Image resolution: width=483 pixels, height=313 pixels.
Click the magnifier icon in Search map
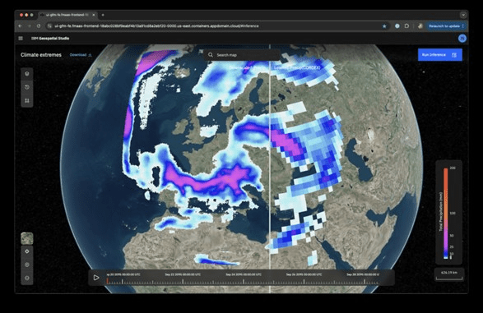point(211,55)
